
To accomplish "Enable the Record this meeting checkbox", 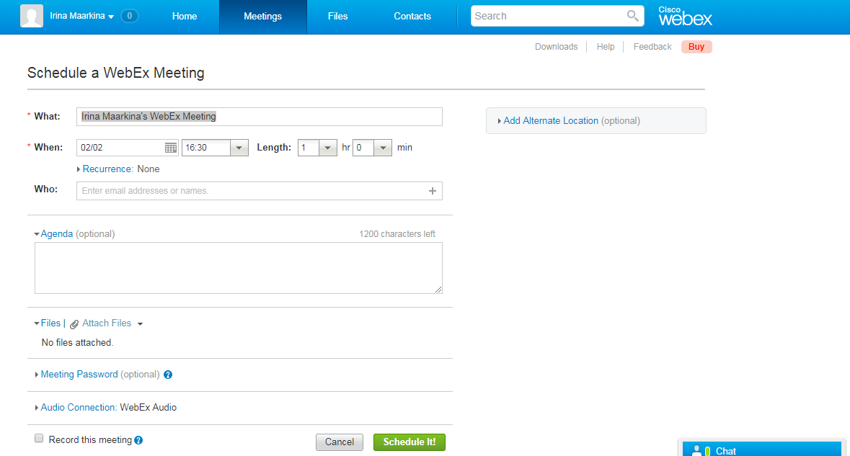I will (x=39, y=438).
